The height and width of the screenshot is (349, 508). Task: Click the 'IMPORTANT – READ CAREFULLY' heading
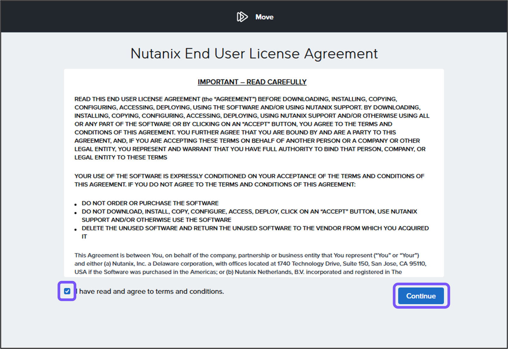coord(252,82)
